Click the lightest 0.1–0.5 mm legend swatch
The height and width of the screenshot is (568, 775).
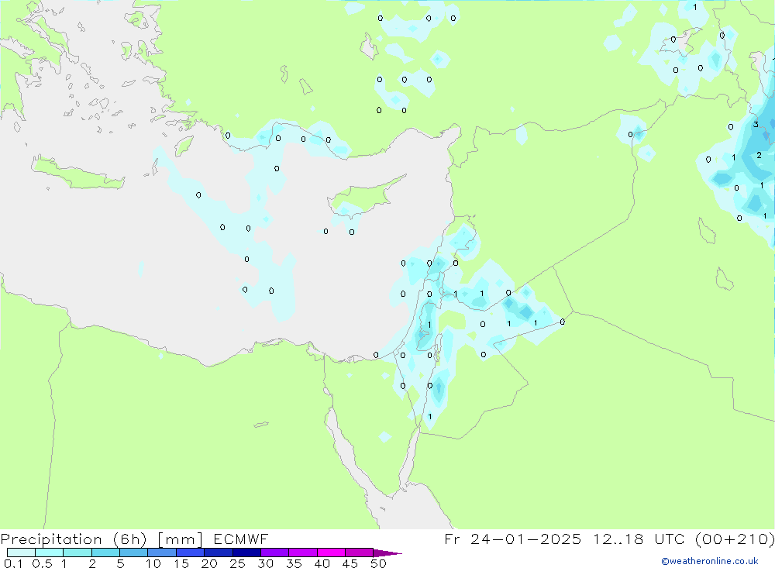[x=21, y=553]
